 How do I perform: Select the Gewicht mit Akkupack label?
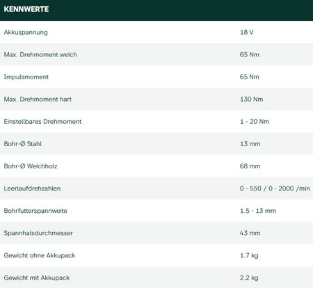click(37, 278)
